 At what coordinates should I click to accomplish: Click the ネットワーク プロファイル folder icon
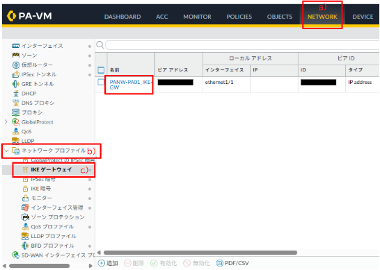(16, 151)
